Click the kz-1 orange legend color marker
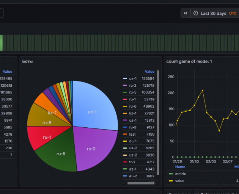 [125, 113]
